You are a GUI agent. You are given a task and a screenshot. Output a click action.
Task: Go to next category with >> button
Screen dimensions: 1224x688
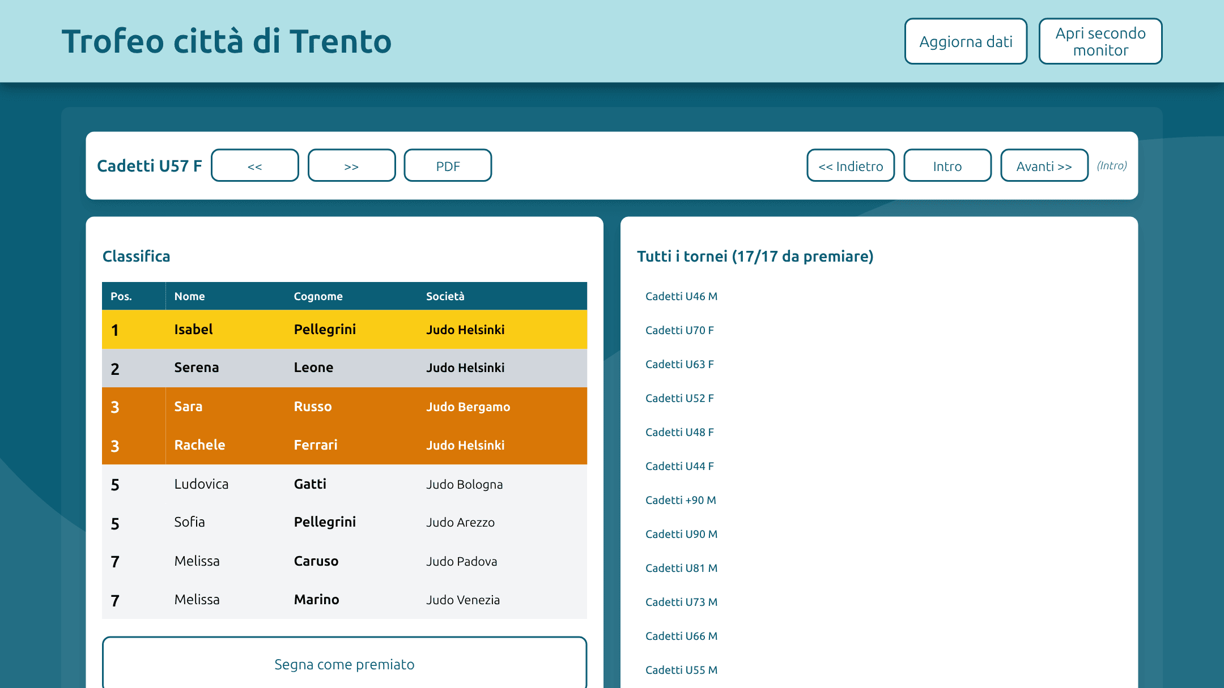point(351,165)
